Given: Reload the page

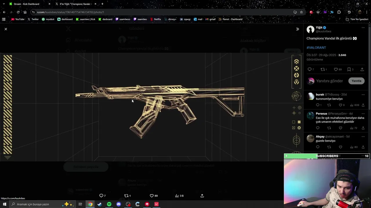Looking at the screenshot, I should [x=18, y=12].
